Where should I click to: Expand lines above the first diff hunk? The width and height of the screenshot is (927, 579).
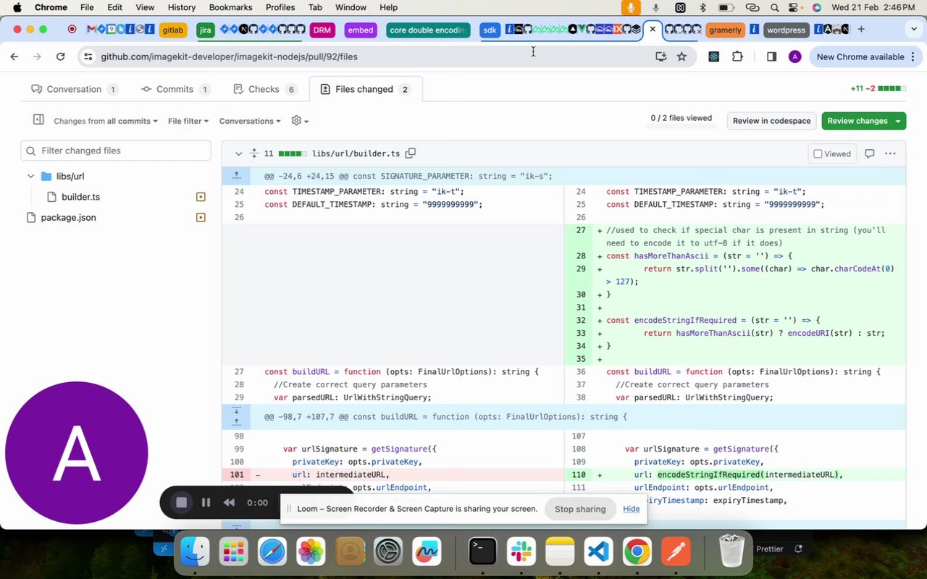236,176
